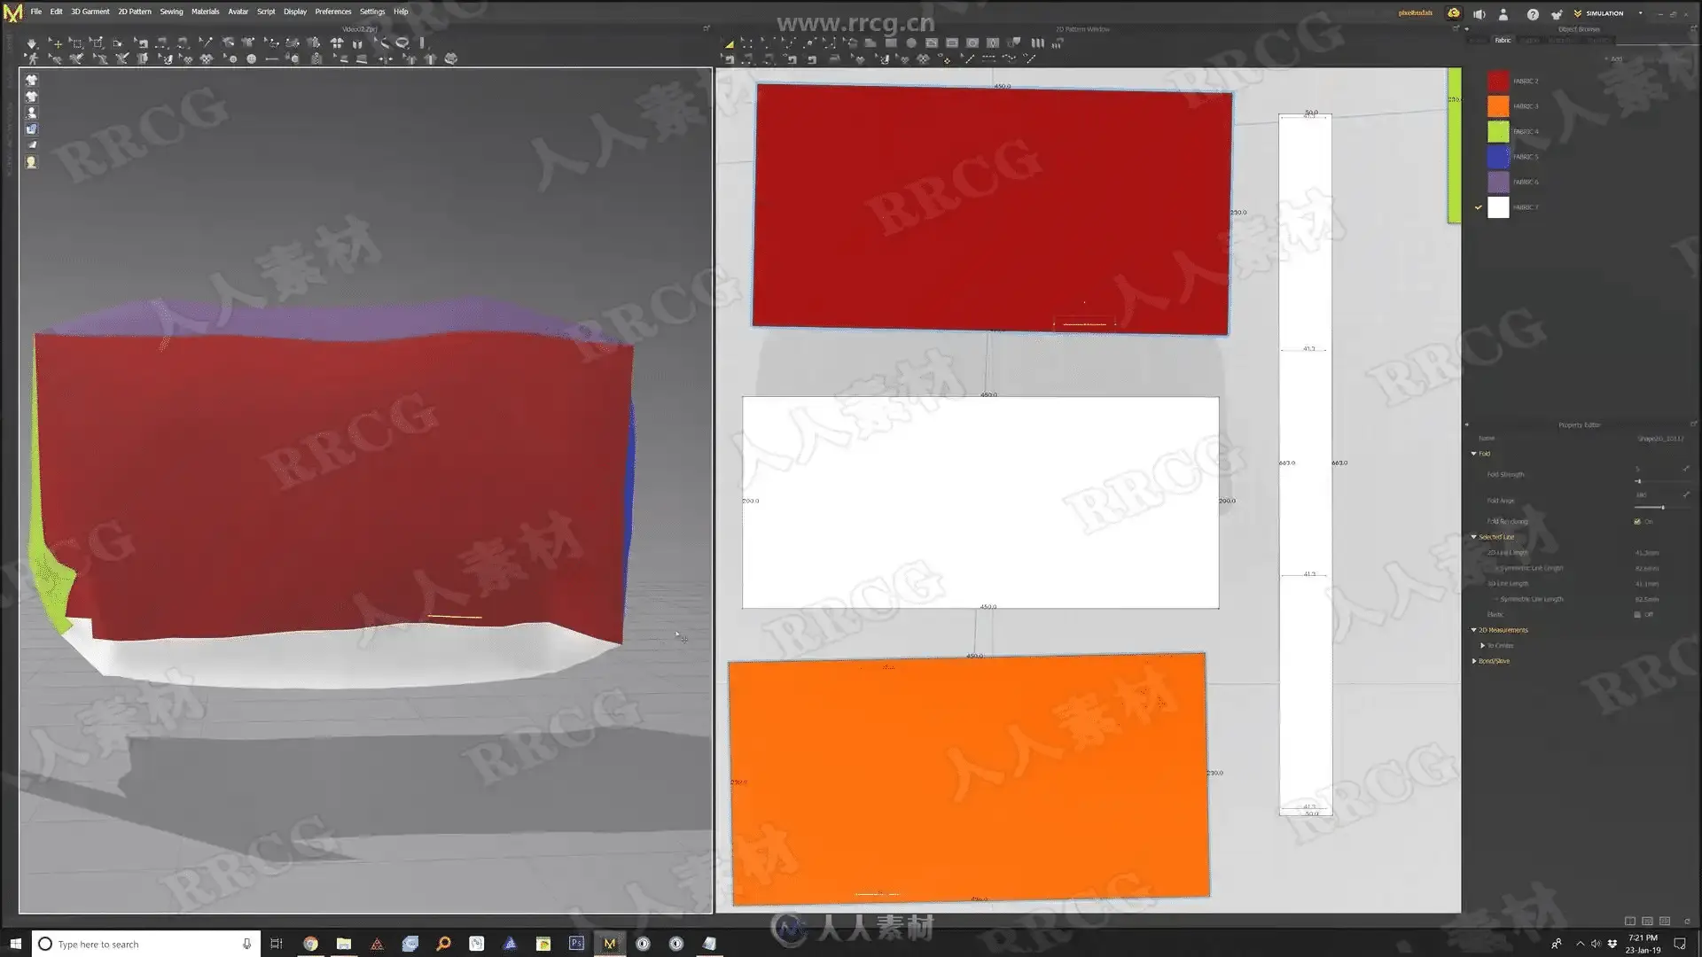Toggle the avatar head icon at bottom of 3D sidebar
Screen dimensions: 1702x957
click(x=32, y=162)
